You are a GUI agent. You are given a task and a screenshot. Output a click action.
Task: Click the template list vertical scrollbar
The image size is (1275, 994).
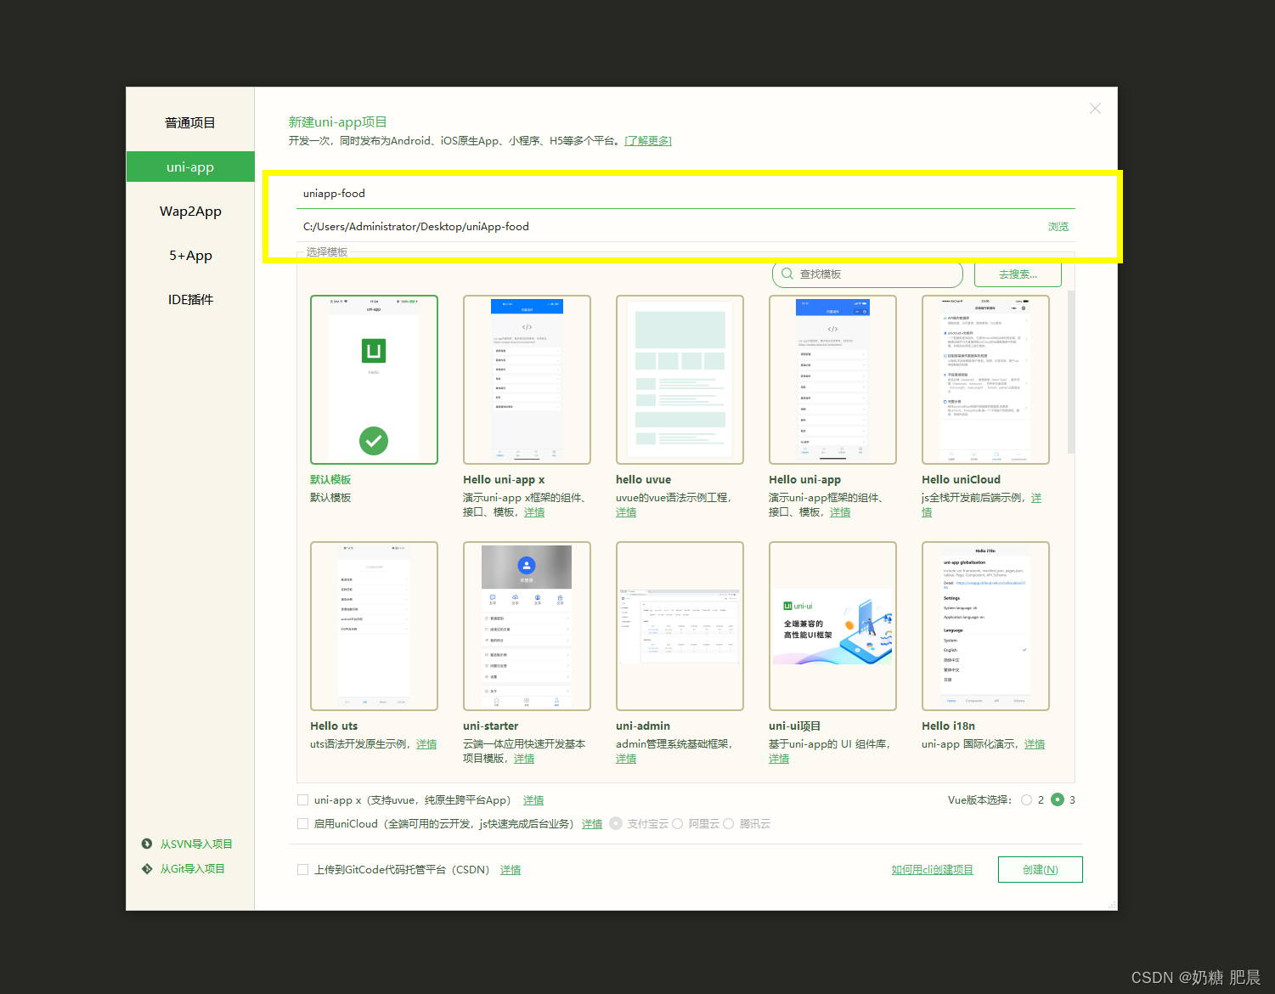click(1071, 372)
